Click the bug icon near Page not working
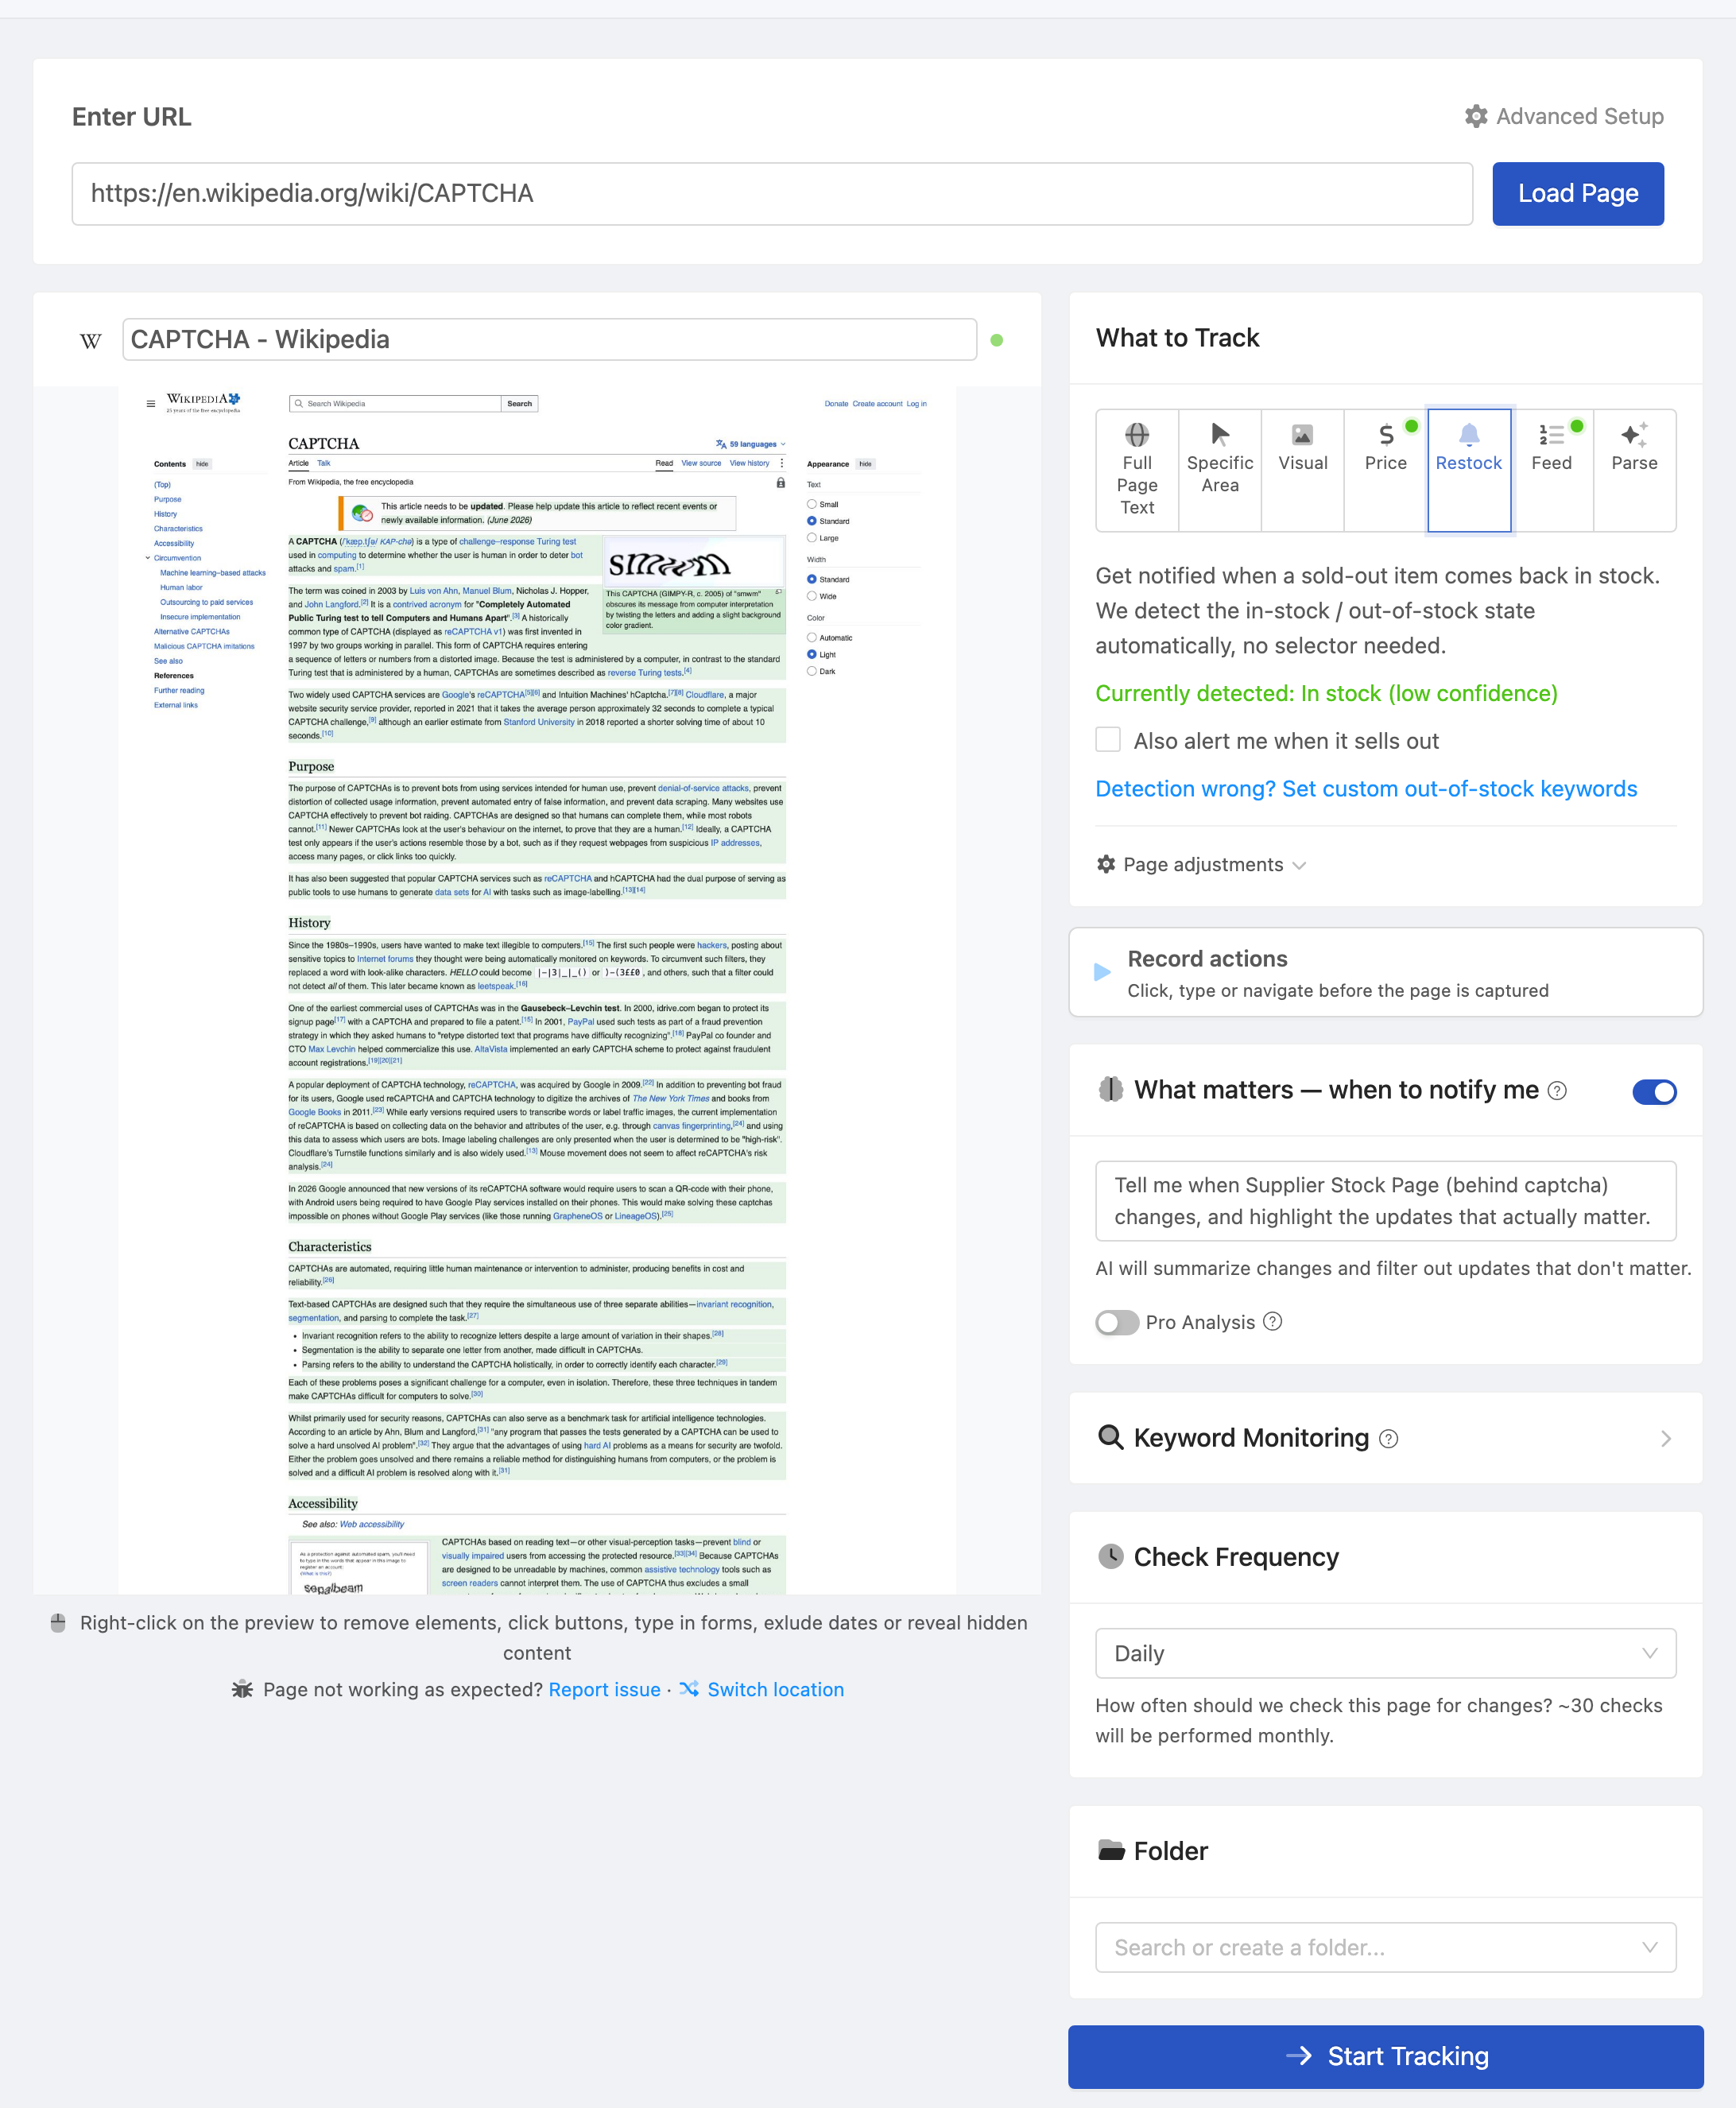Screen dimensions: 1736x2108 pos(242,1689)
